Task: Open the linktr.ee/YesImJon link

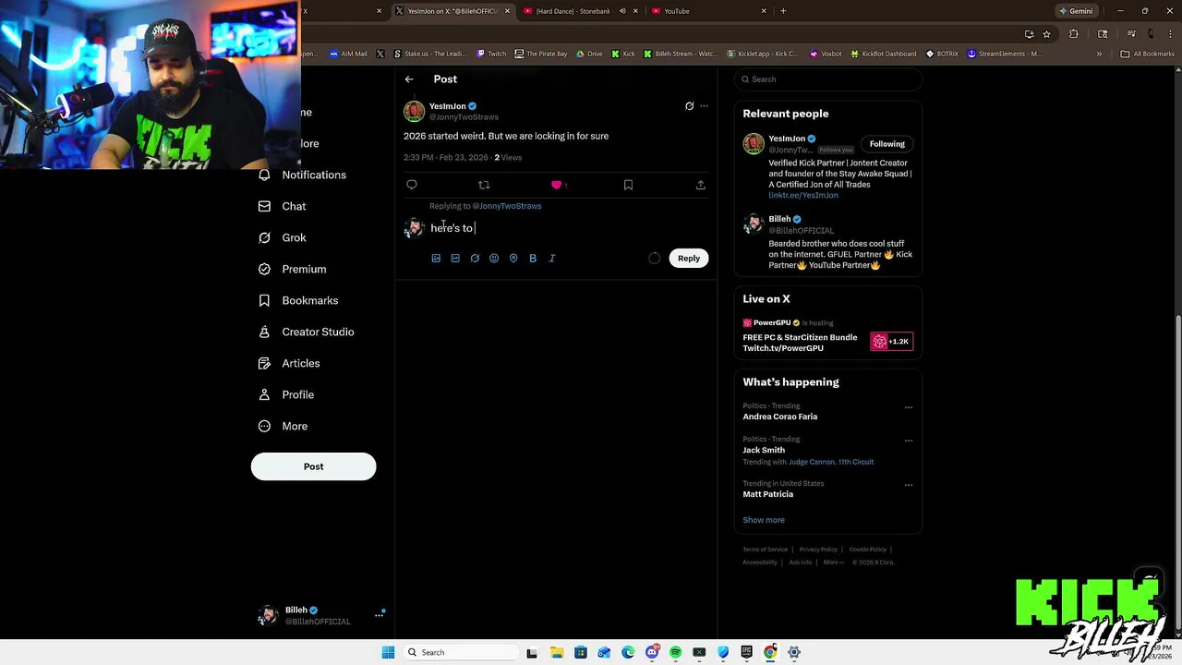Action: (x=803, y=195)
